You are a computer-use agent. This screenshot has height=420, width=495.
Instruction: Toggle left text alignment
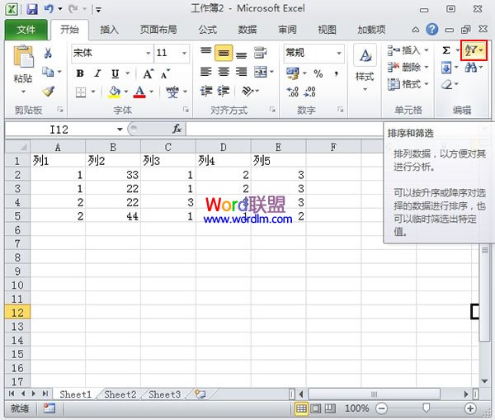(x=205, y=72)
